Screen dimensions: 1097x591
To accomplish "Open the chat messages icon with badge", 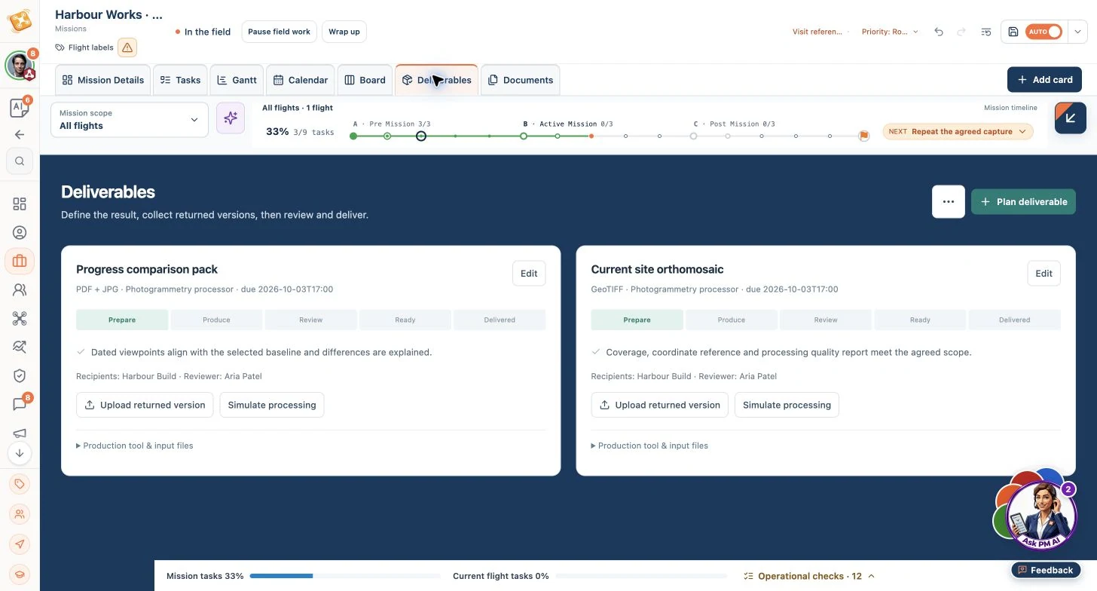I will coord(20,404).
